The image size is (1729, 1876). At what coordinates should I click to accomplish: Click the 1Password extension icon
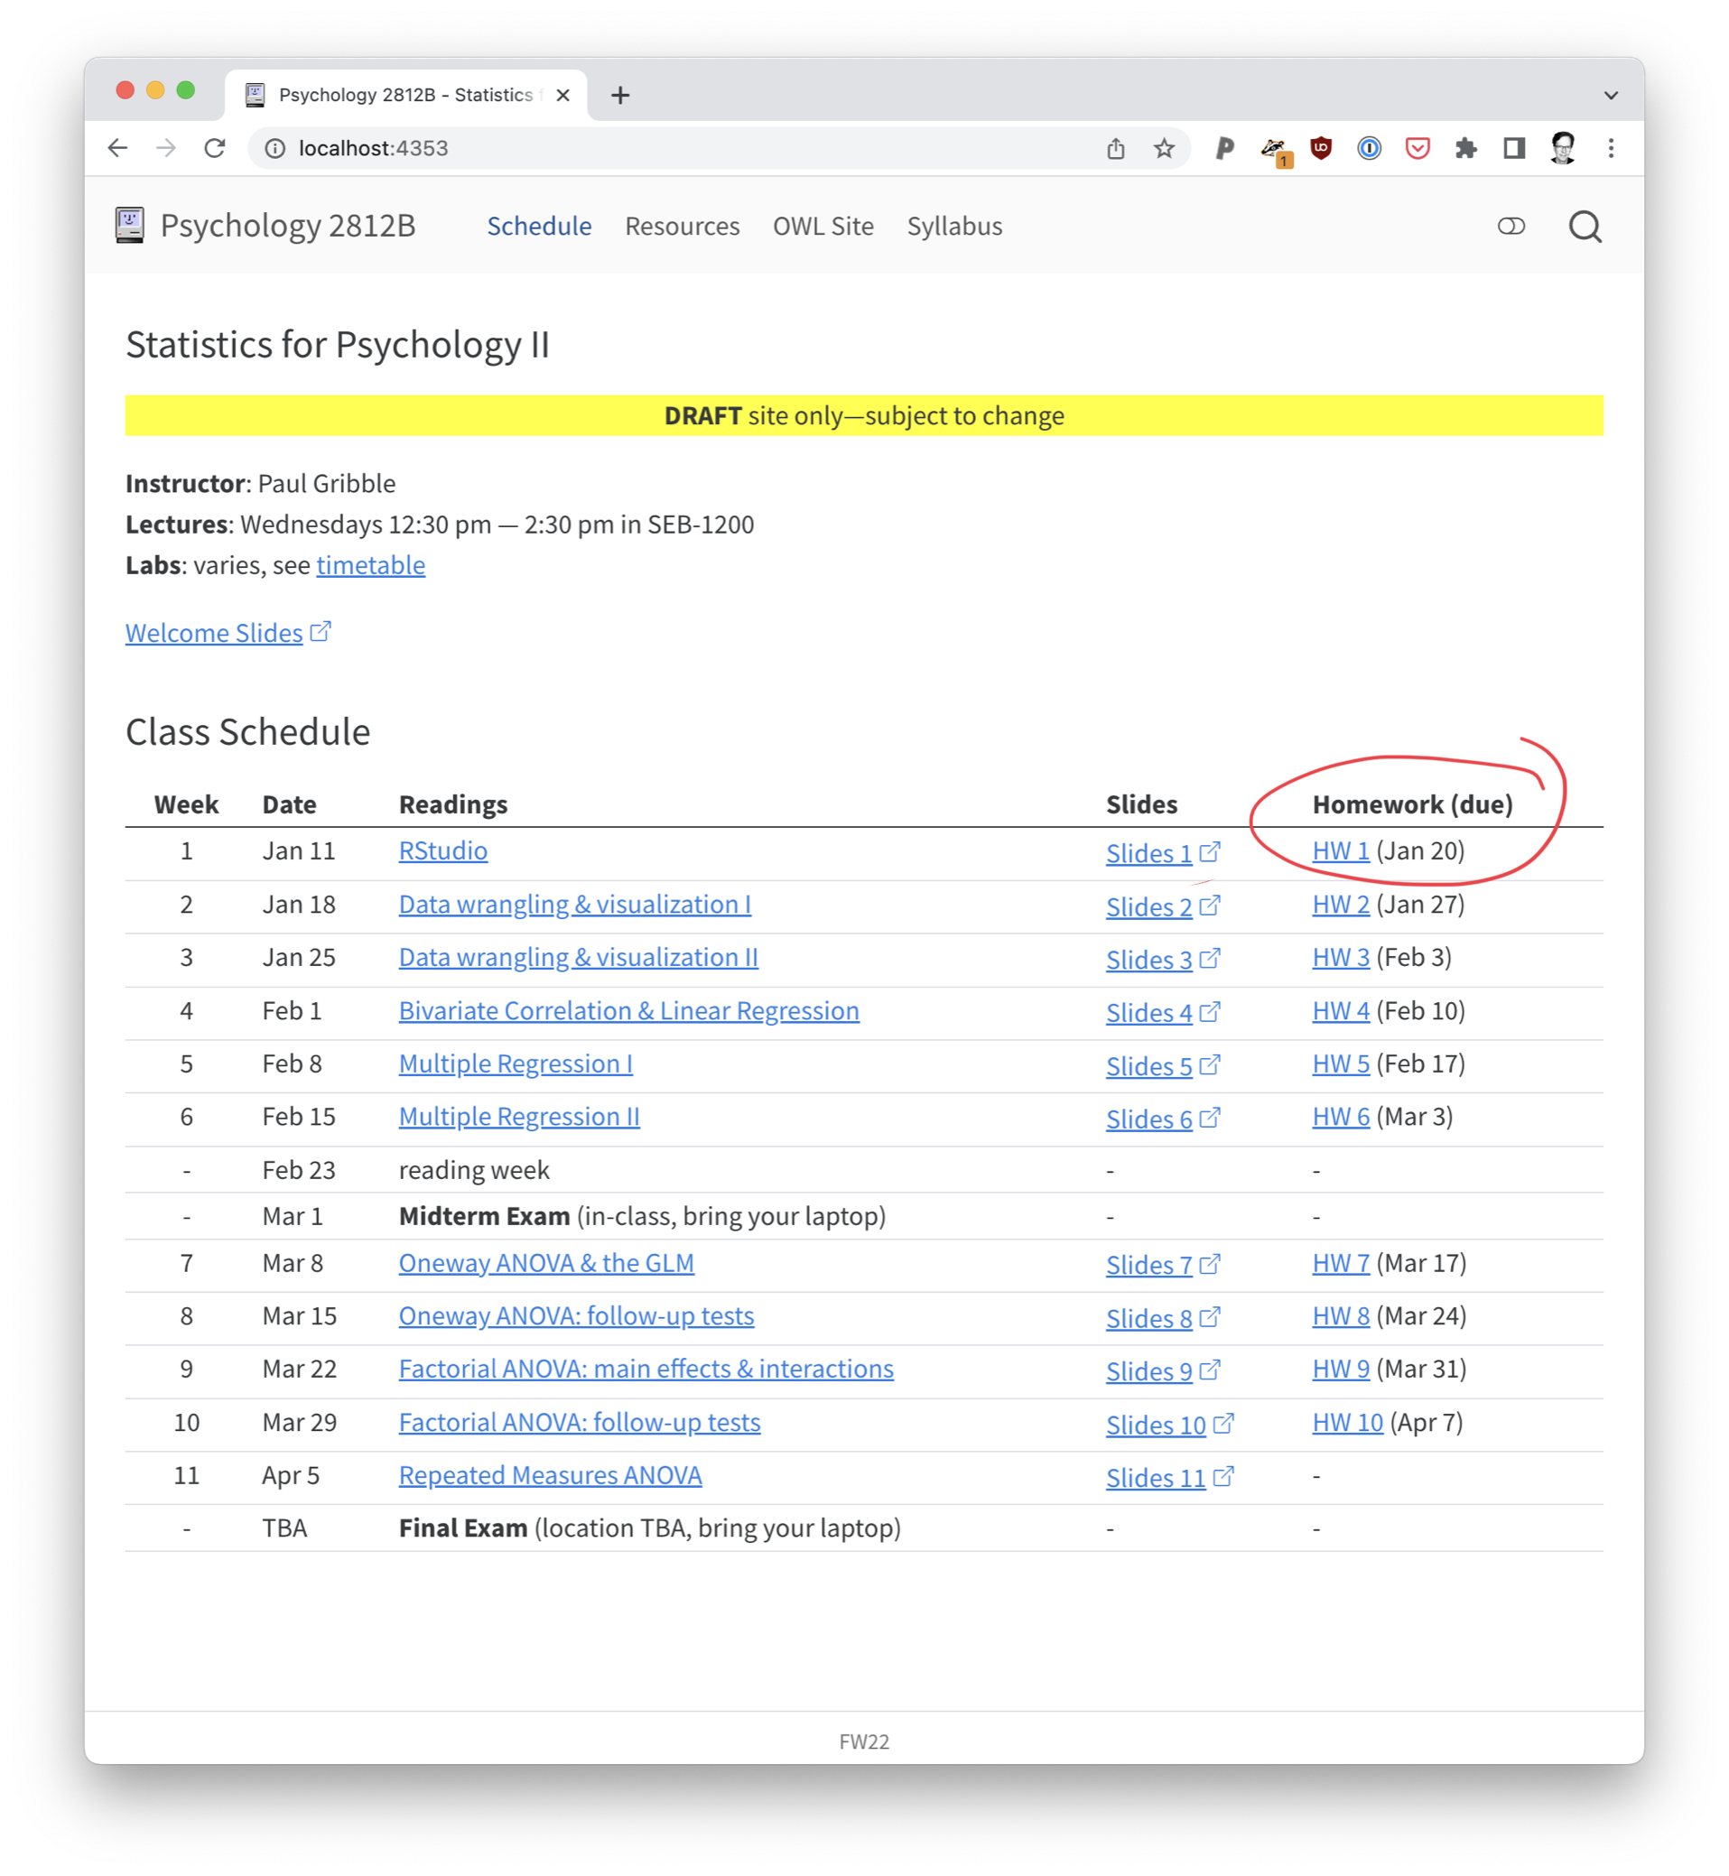pyautogui.click(x=1368, y=148)
